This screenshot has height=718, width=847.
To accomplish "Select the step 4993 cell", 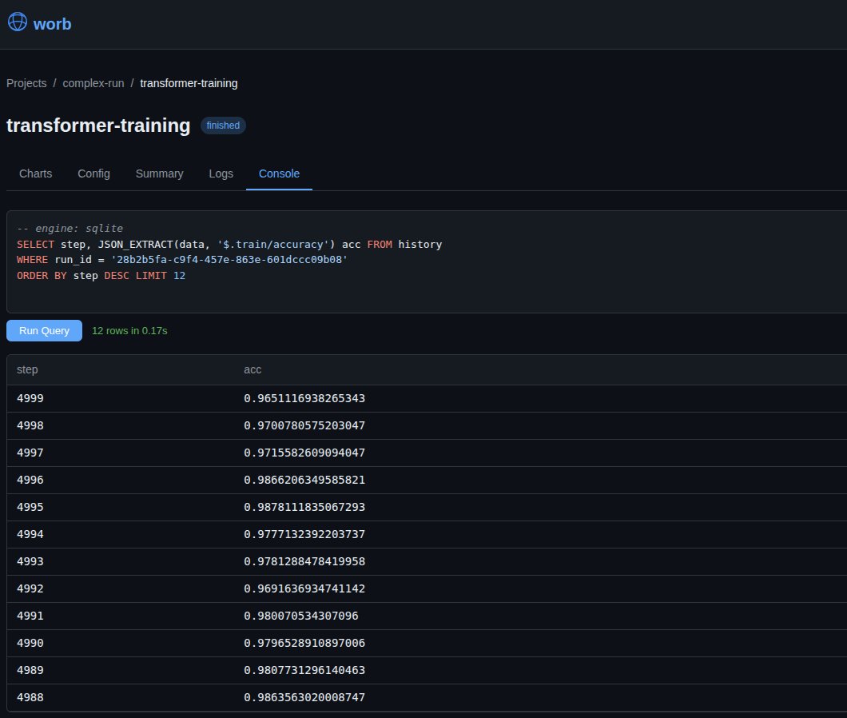I will (30, 561).
